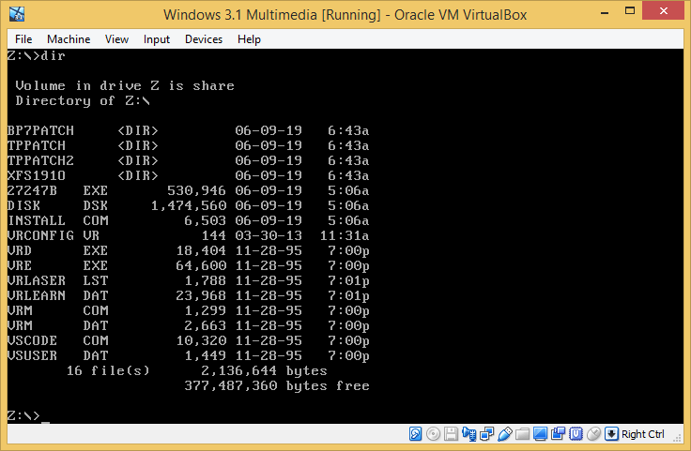Open the View menu
691x451 pixels.
click(x=116, y=39)
